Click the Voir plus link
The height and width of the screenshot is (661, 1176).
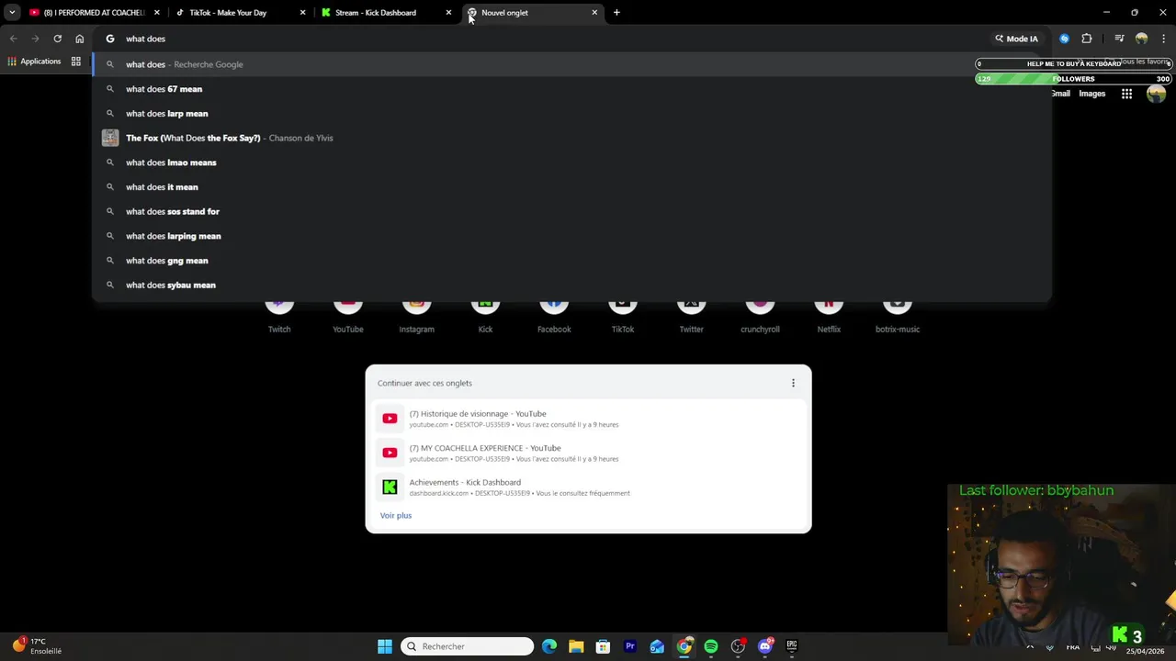[396, 515]
